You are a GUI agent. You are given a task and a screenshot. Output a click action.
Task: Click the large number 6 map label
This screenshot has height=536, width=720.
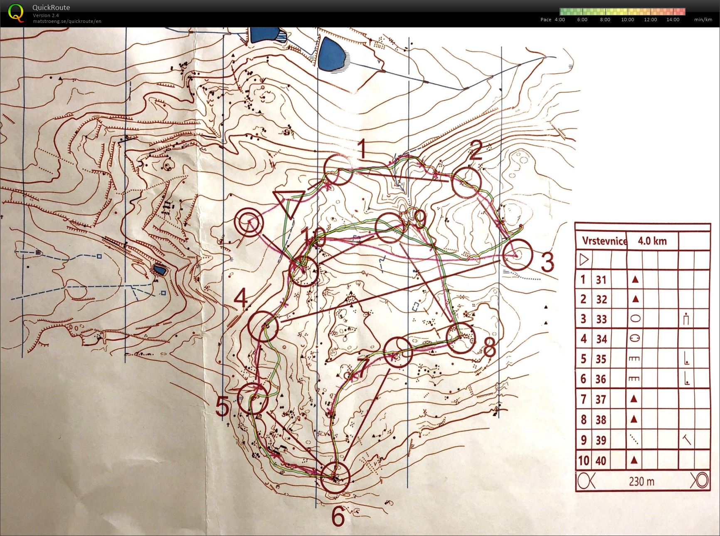pos(338,517)
